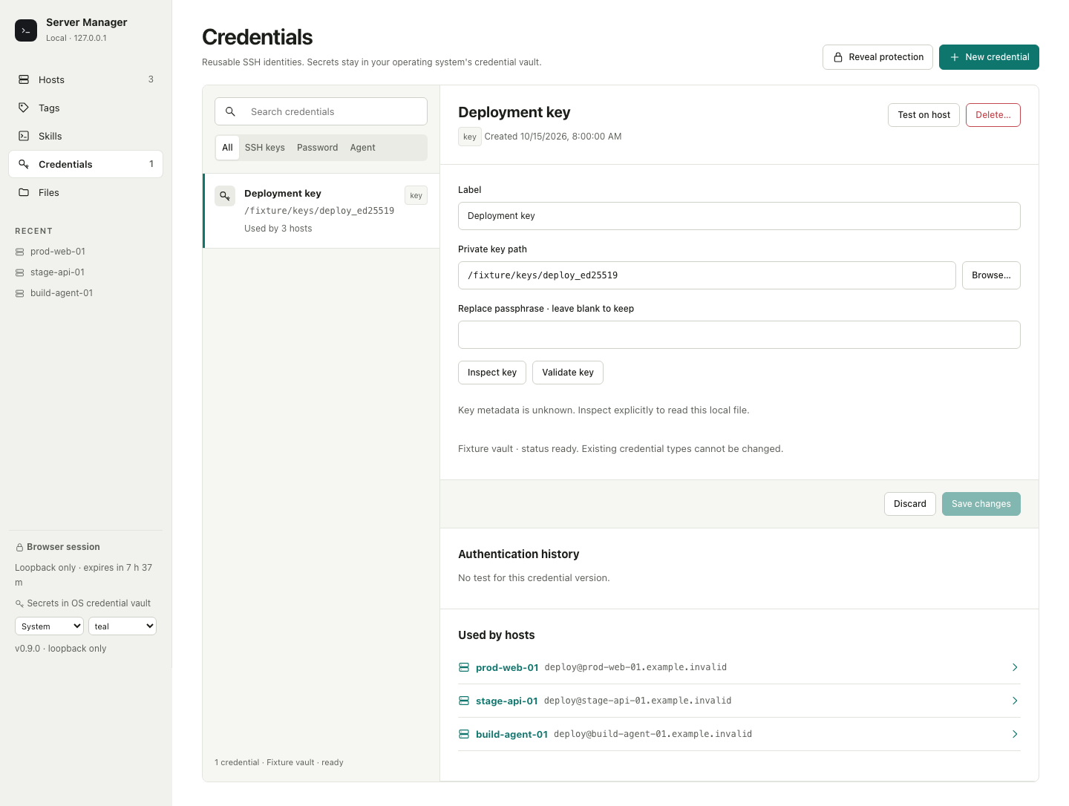Click the Tags label icon in sidebar

24,108
